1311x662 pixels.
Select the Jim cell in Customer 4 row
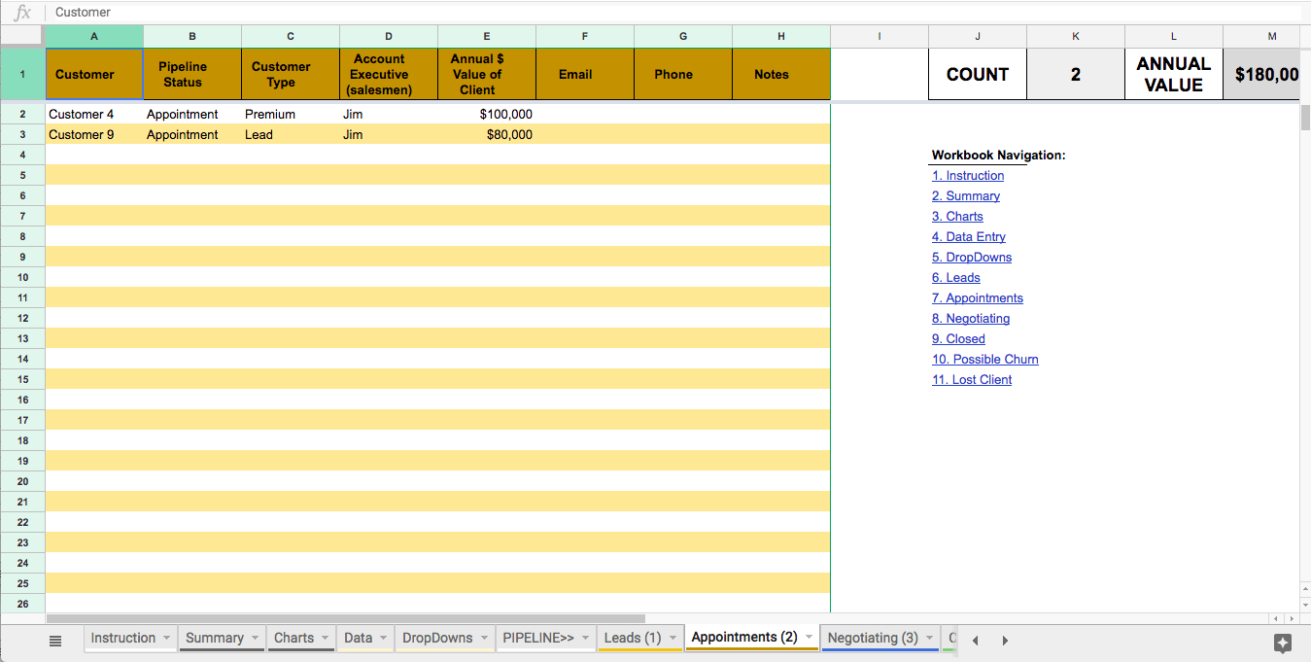(x=389, y=114)
